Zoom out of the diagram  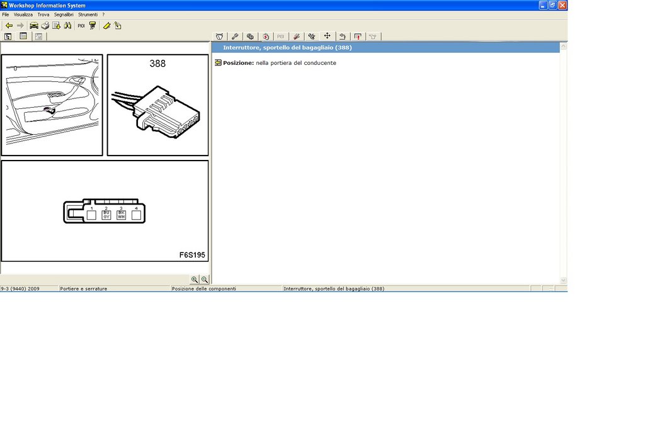pyautogui.click(x=205, y=280)
